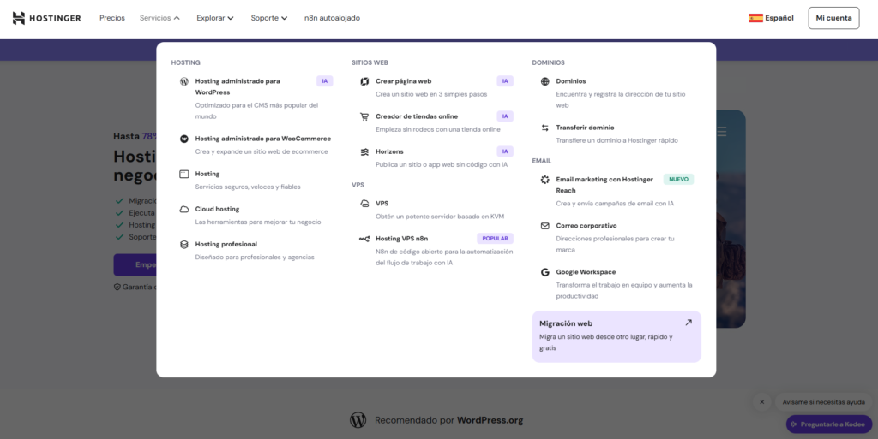
Task: Open the Migración web highlighted card
Action: [616, 335]
